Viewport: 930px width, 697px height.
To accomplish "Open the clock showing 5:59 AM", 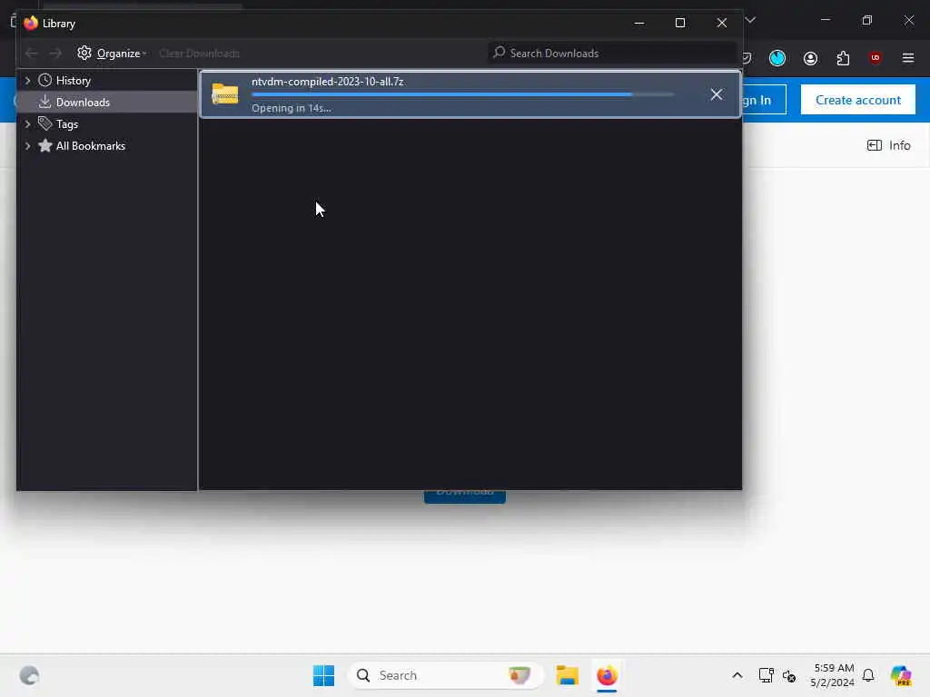I will point(833,675).
